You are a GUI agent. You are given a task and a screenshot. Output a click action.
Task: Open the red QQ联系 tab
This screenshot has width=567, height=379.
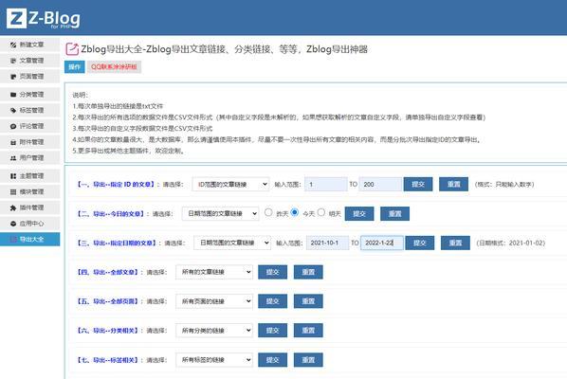(x=114, y=67)
